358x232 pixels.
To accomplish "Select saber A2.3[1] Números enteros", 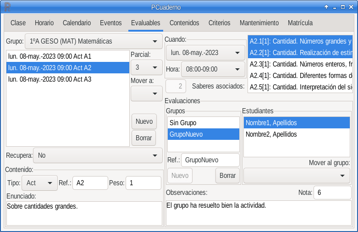I will click(300, 64).
